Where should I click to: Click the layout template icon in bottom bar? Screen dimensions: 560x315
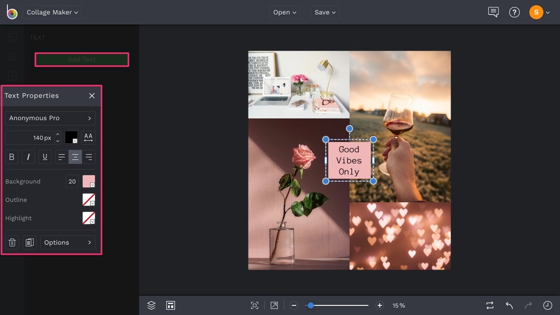pos(170,306)
